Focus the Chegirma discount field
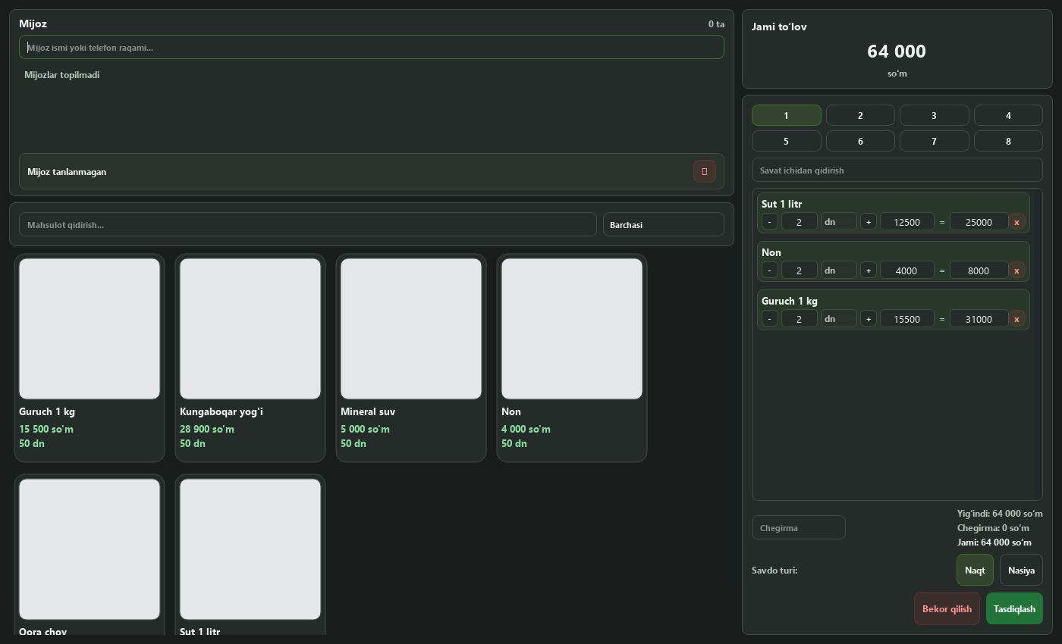The width and height of the screenshot is (1062, 644). 799,527
